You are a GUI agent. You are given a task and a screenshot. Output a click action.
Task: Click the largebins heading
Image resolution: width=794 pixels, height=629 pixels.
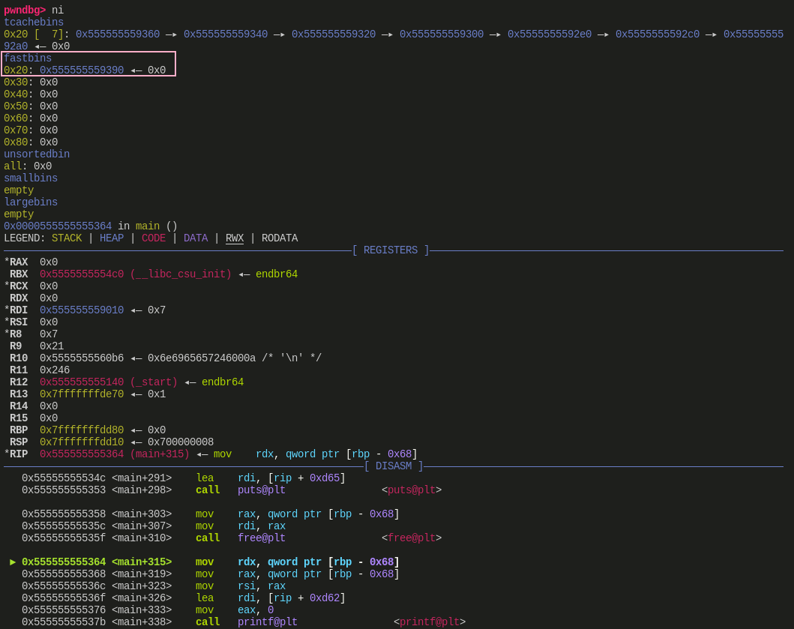click(x=31, y=202)
